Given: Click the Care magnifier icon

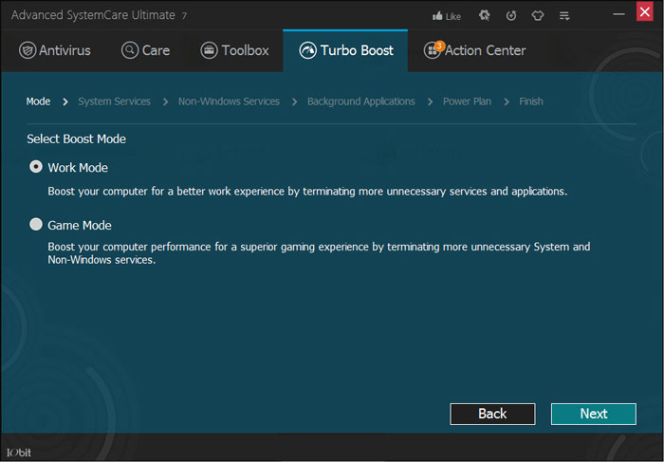Looking at the screenshot, I should click(130, 50).
